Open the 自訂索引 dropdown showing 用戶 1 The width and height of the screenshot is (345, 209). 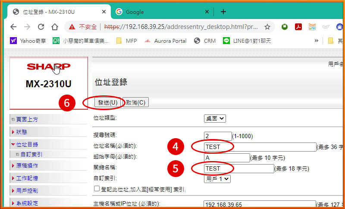(x=218, y=178)
